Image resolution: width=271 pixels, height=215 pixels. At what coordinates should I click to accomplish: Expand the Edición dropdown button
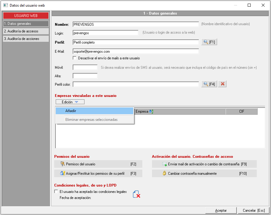70,102
